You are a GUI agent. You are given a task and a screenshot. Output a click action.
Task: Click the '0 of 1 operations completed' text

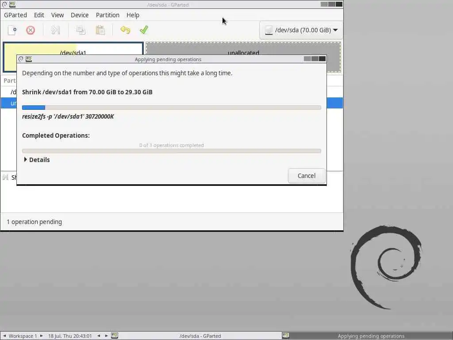tap(171, 145)
